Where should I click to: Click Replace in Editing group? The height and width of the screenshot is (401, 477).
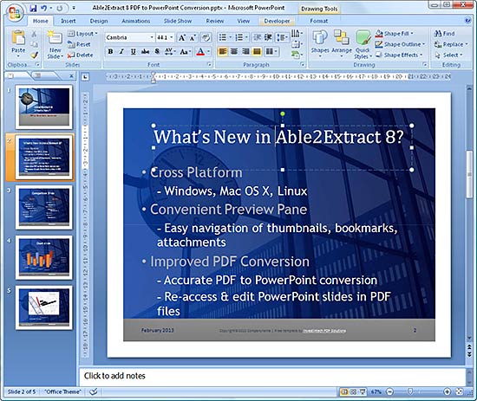point(451,44)
